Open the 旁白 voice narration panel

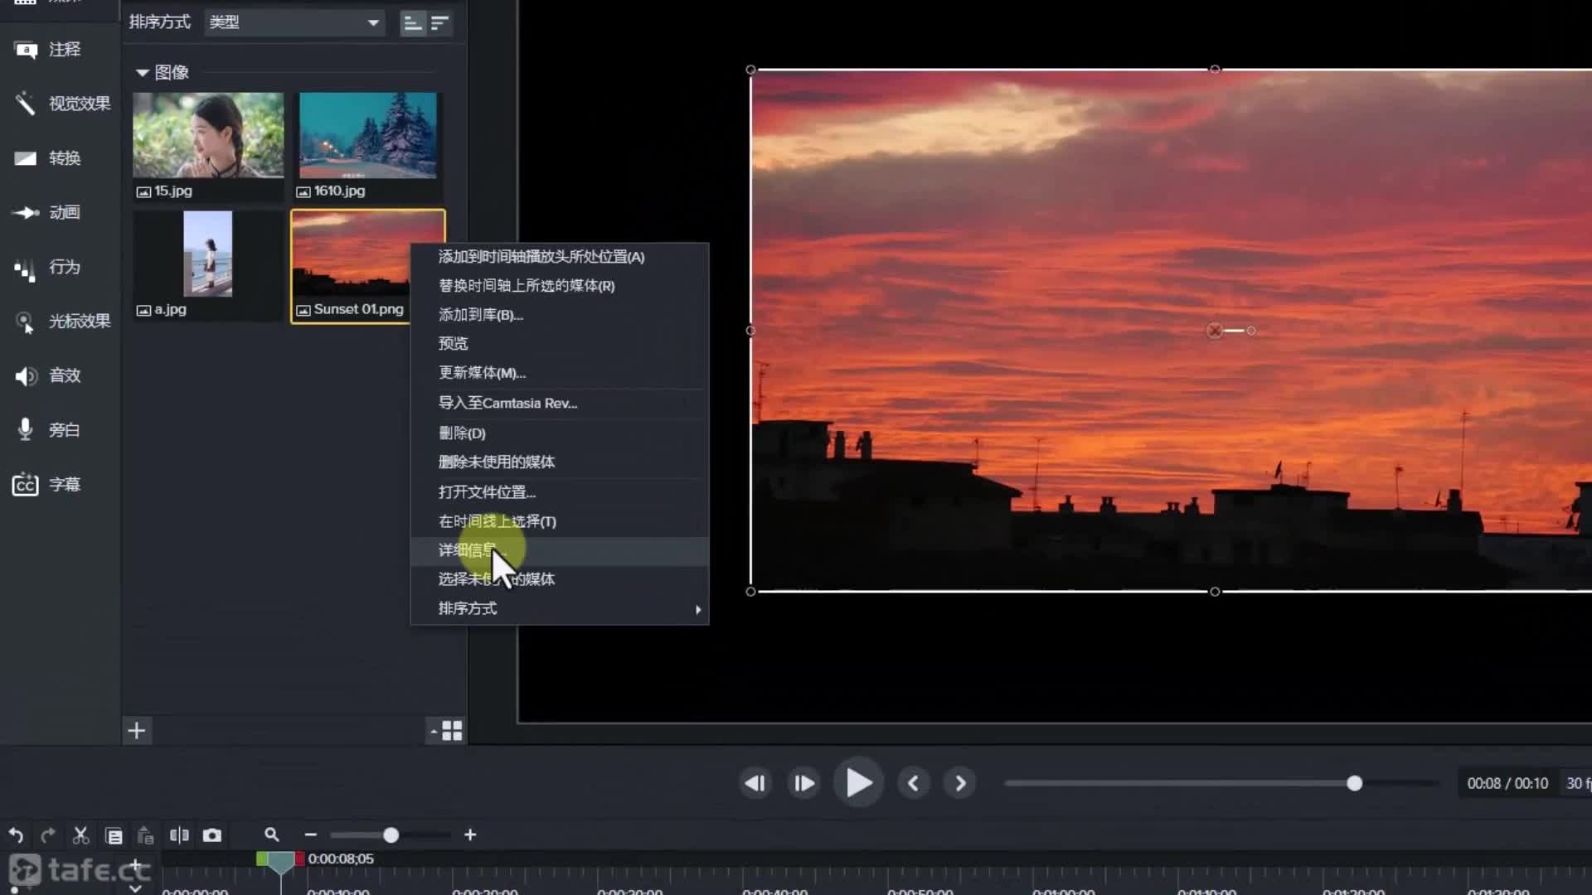(48, 429)
